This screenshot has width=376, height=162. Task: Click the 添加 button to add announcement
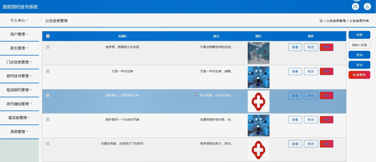click(359, 65)
